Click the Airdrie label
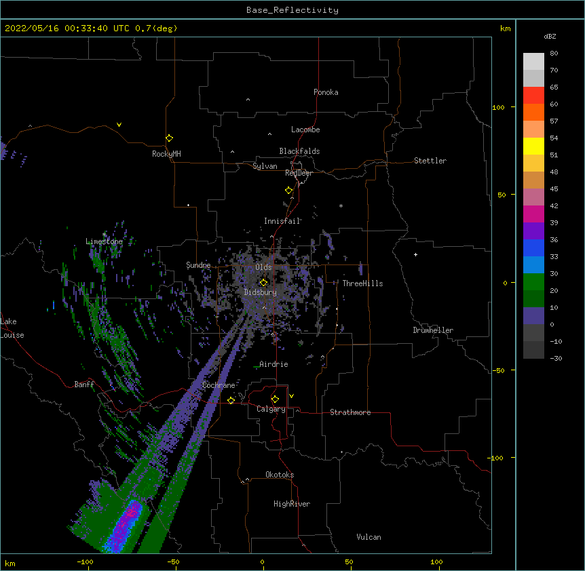Viewport: 585px width, 571px height. pyautogui.click(x=273, y=364)
